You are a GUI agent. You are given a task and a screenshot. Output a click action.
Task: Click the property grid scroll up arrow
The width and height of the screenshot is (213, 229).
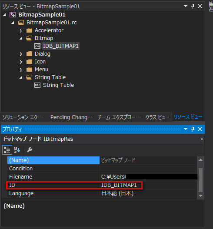[x=201, y=160]
